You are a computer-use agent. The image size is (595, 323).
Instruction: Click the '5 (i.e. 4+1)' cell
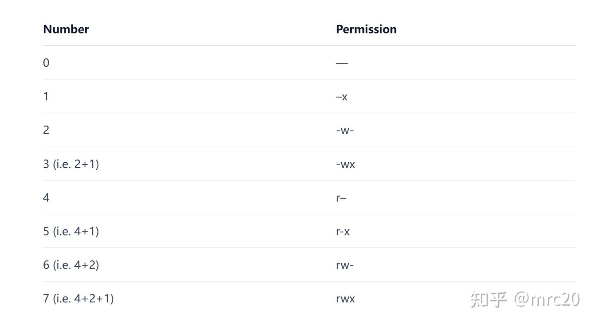(71, 231)
